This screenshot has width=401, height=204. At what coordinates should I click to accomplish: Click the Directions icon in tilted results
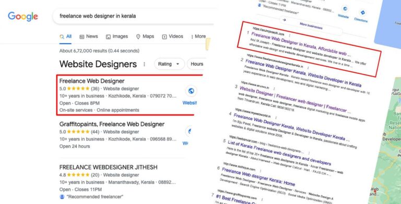point(363,12)
